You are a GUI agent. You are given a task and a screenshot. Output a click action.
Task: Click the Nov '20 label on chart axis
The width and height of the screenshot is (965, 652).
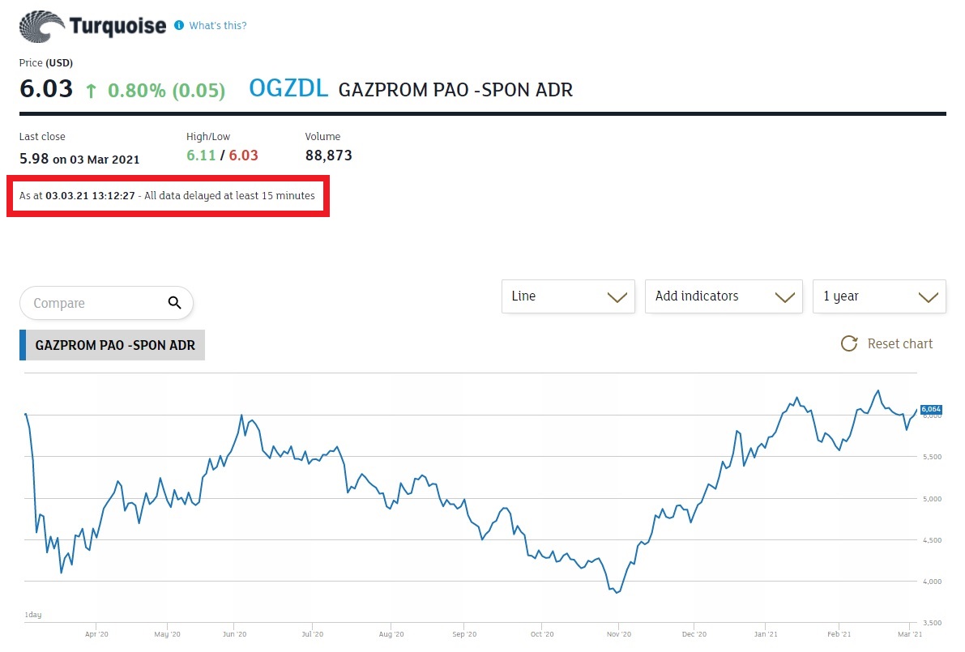pyautogui.click(x=619, y=634)
